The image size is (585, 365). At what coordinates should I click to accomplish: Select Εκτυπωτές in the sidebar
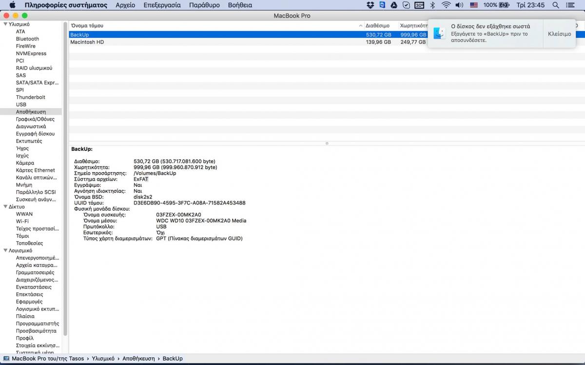pyautogui.click(x=29, y=141)
